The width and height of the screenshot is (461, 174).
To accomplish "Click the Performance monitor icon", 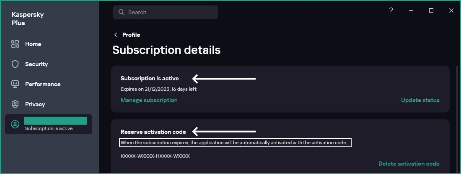I will [x=15, y=84].
